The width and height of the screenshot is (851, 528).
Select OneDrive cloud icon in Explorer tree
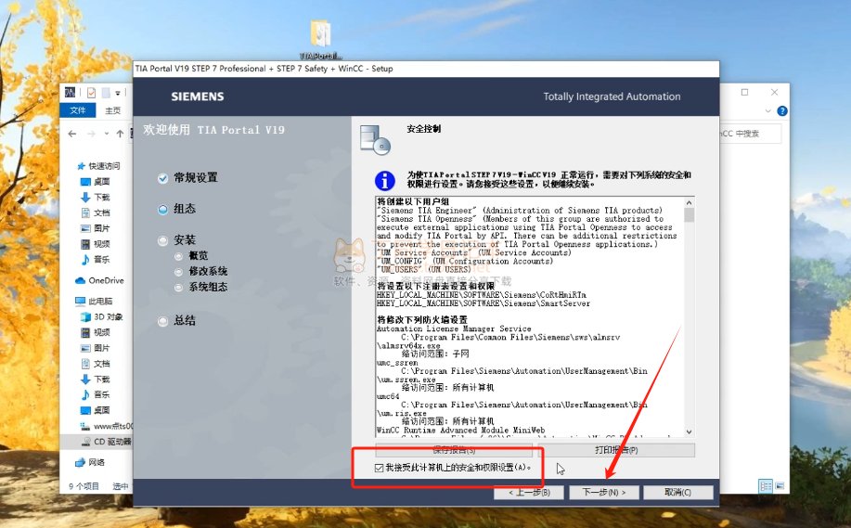tap(81, 280)
